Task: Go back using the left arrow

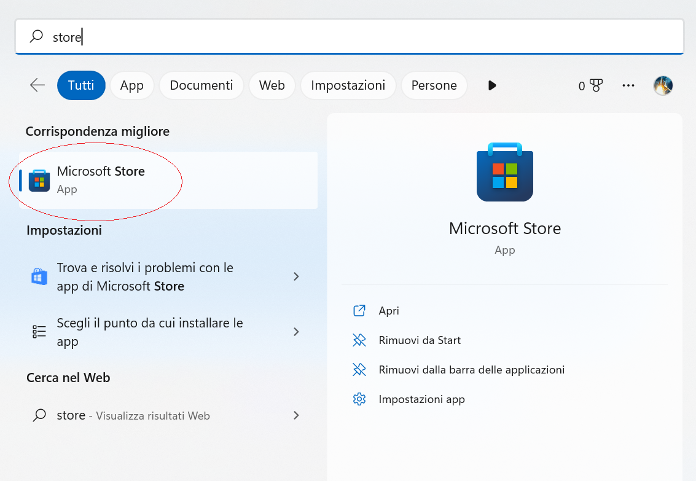Action: (37, 85)
